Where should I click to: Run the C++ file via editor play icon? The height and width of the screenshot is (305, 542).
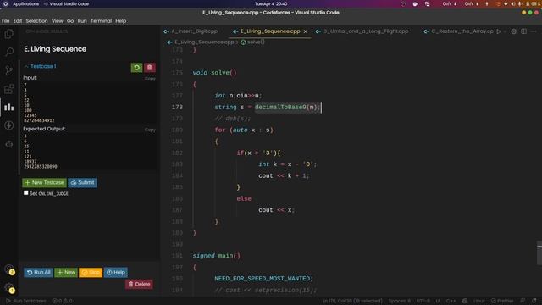(x=499, y=31)
